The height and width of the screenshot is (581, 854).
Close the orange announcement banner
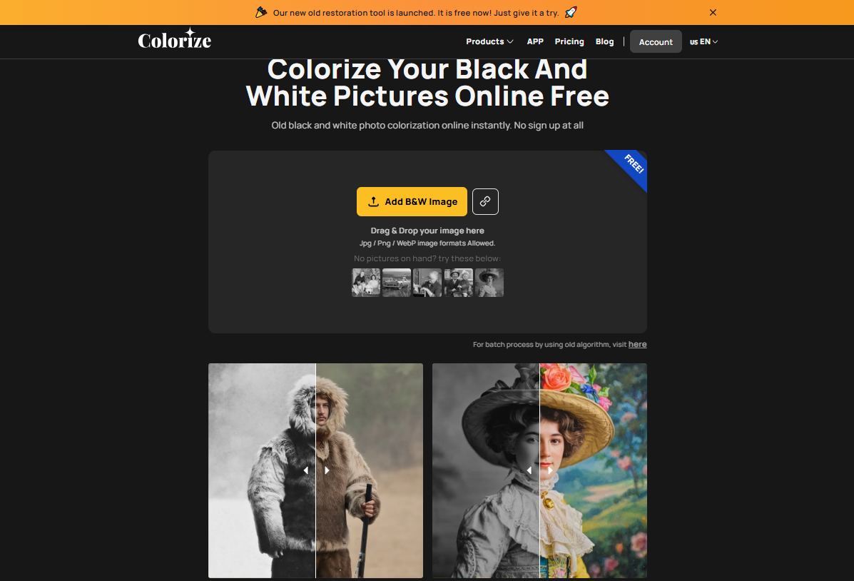coord(713,13)
